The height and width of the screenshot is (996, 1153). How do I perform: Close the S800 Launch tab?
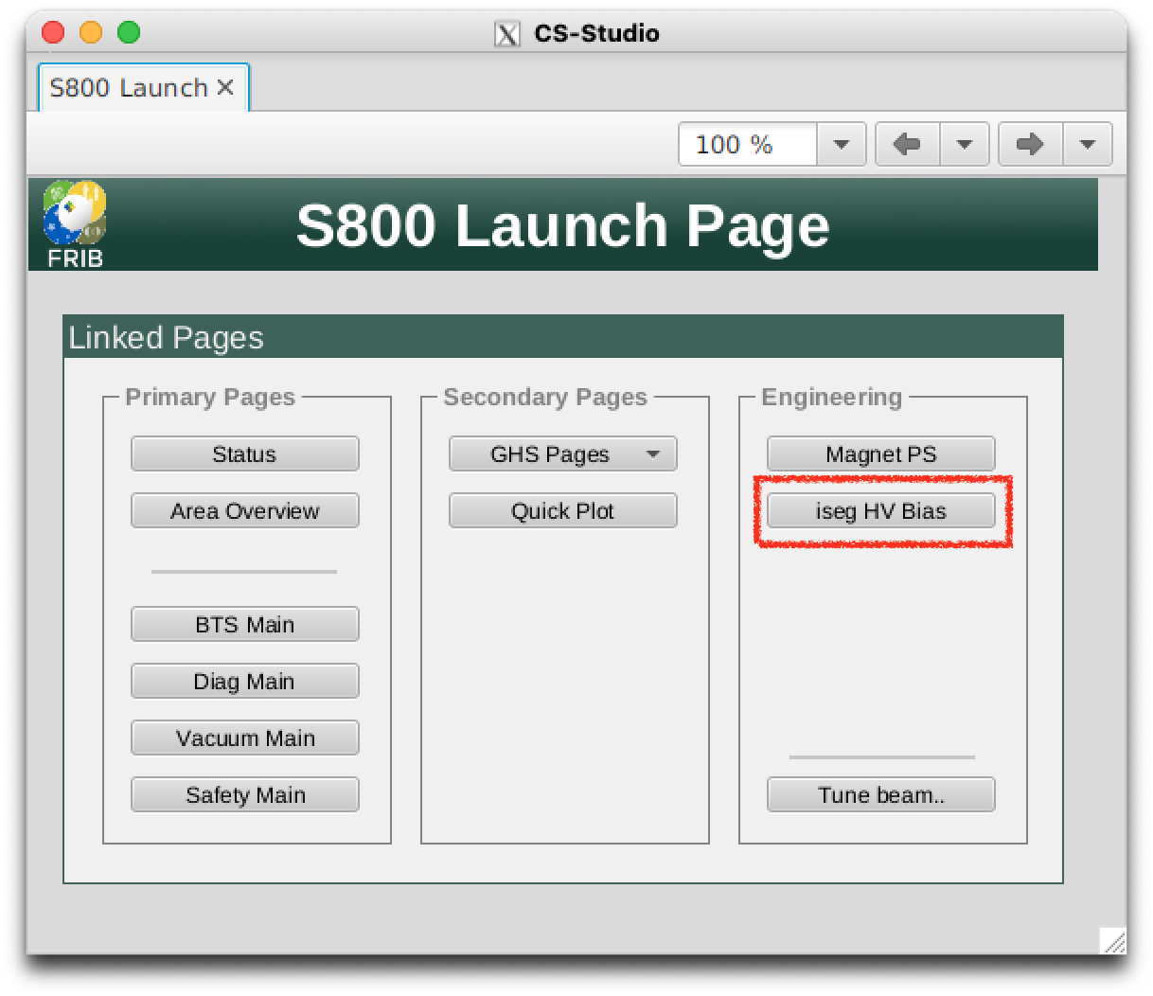click(x=225, y=88)
